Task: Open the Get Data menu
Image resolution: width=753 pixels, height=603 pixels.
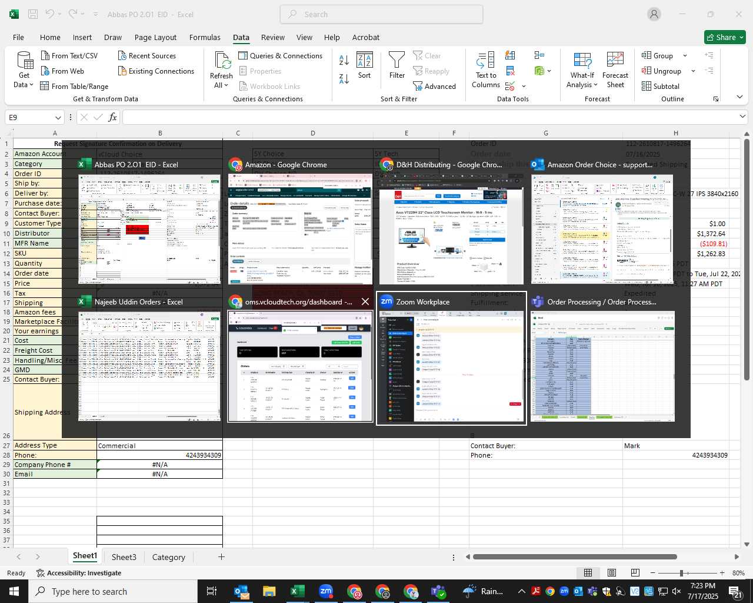Action: [x=24, y=70]
